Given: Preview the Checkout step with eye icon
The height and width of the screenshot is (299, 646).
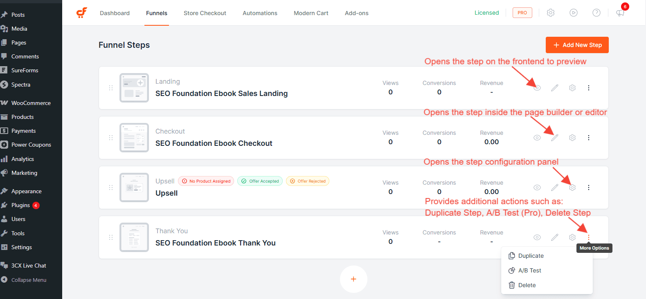Looking at the screenshot, I should point(537,138).
